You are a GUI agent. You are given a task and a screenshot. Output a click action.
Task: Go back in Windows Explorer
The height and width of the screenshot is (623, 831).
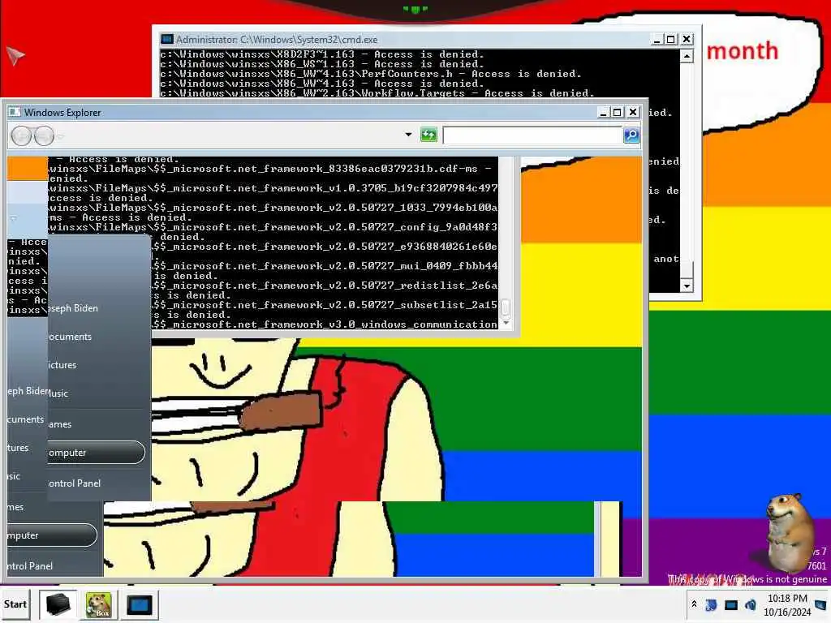[x=21, y=136]
